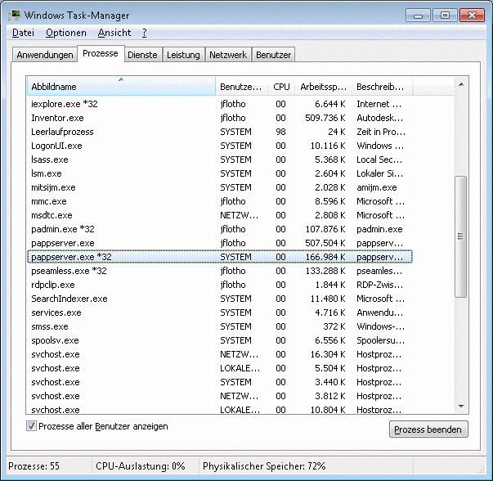Viewport: 493px width, 481px height.
Task: Click the 'RDP-Zwis...' description cell
Action: point(380,285)
